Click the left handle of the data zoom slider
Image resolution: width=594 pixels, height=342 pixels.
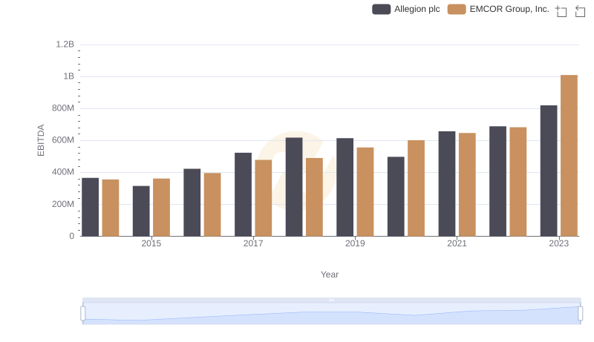pos(83,313)
